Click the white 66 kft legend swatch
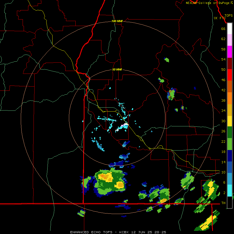234x234 pixels. tap(230, 29)
